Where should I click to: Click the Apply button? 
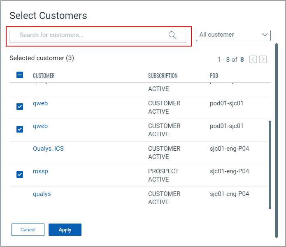pos(65,230)
